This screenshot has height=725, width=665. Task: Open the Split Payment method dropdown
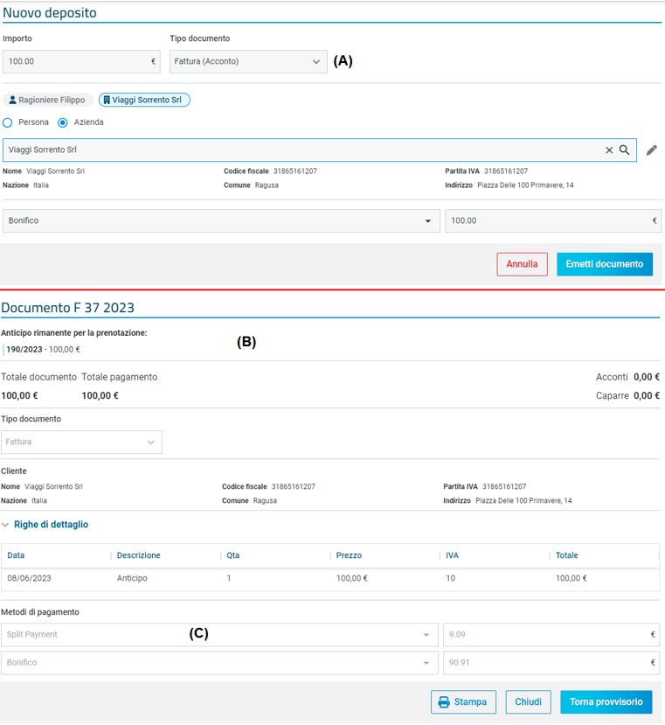pyautogui.click(x=219, y=635)
